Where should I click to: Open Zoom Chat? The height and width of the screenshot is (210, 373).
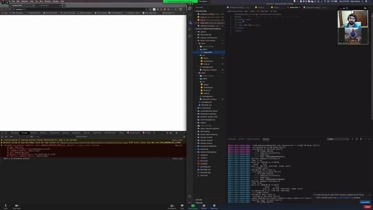(x=182, y=206)
